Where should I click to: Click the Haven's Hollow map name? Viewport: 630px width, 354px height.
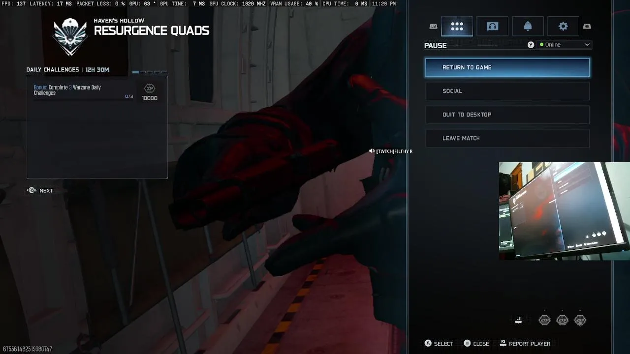point(119,21)
